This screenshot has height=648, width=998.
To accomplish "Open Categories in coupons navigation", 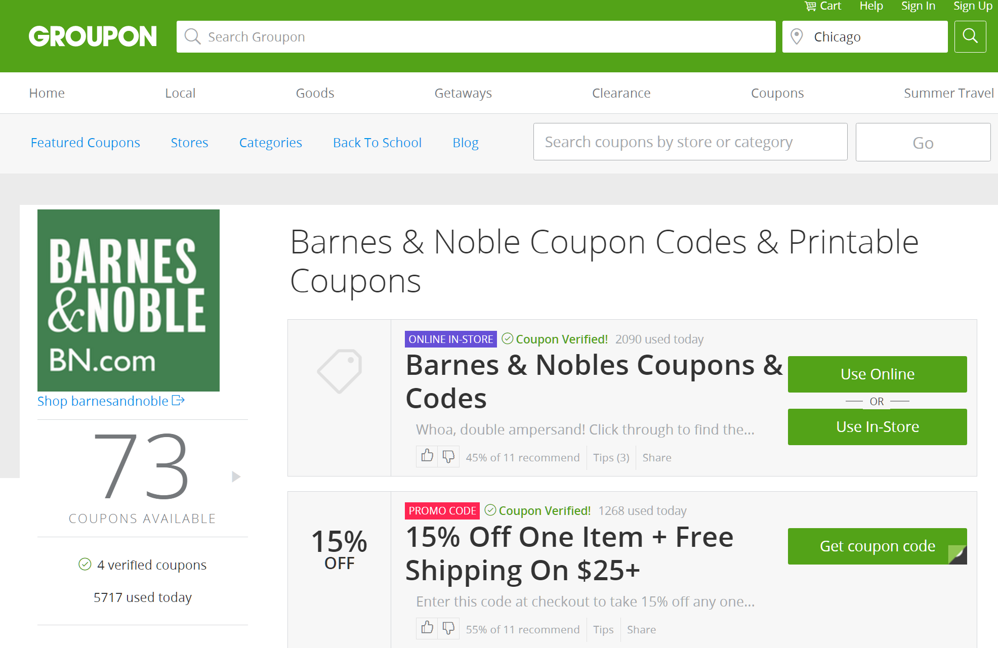I will click(x=271, y=143).
